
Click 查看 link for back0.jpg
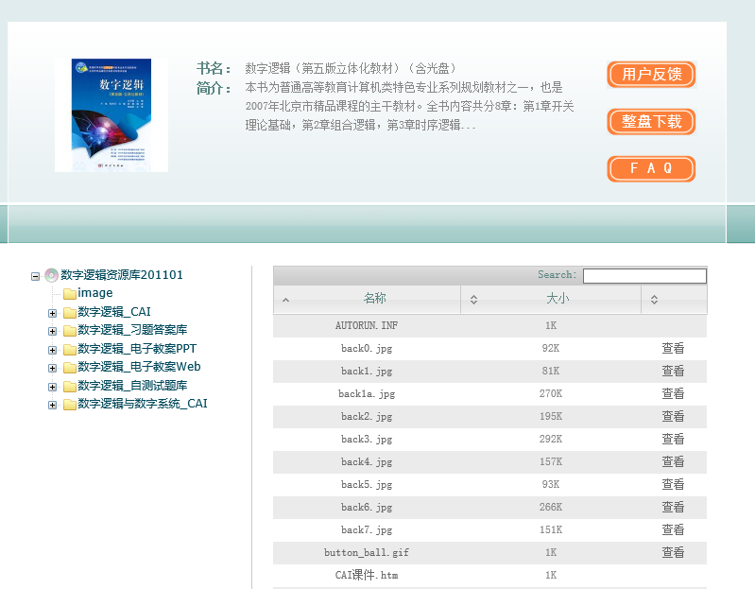click(x=673, y=349)
